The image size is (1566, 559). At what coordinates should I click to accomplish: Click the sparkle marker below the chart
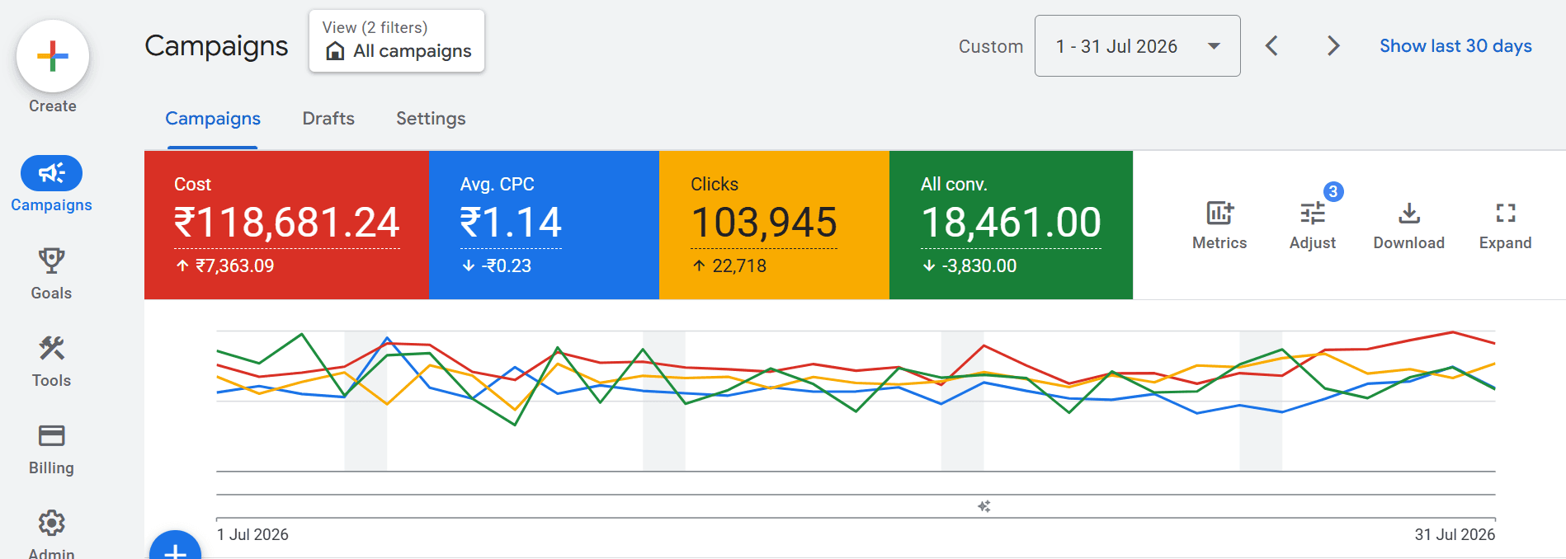coord(983,506)
